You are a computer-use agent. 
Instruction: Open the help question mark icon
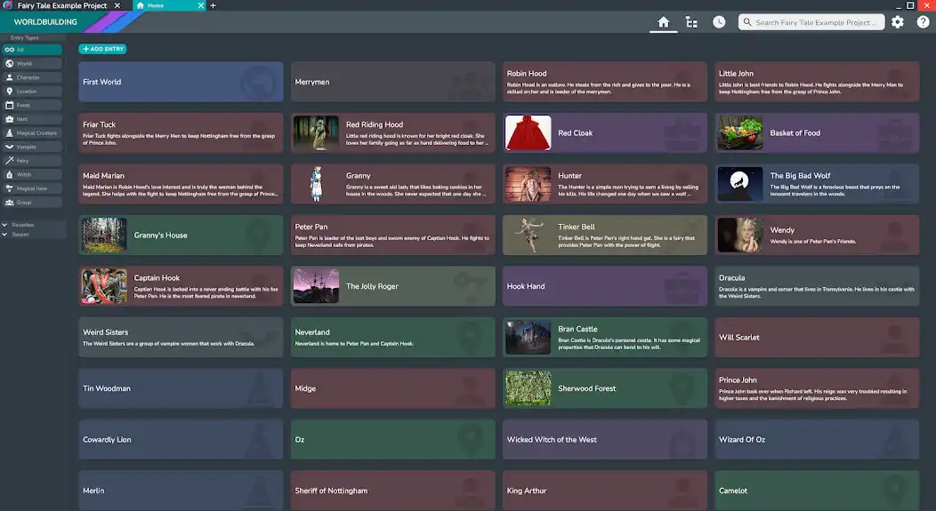[x=923, y=22]
